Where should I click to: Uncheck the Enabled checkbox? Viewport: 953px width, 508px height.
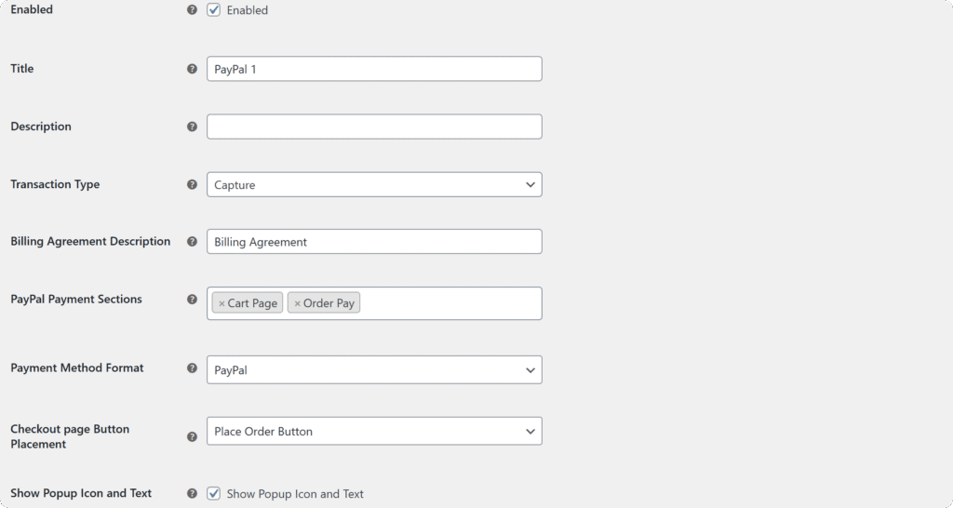[x=214, y=10]
